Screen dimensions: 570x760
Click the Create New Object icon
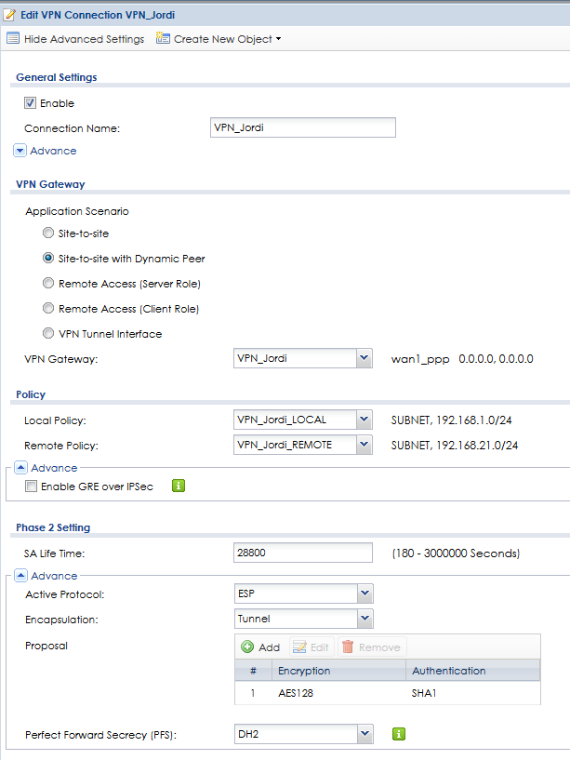[x=163, y=38]
